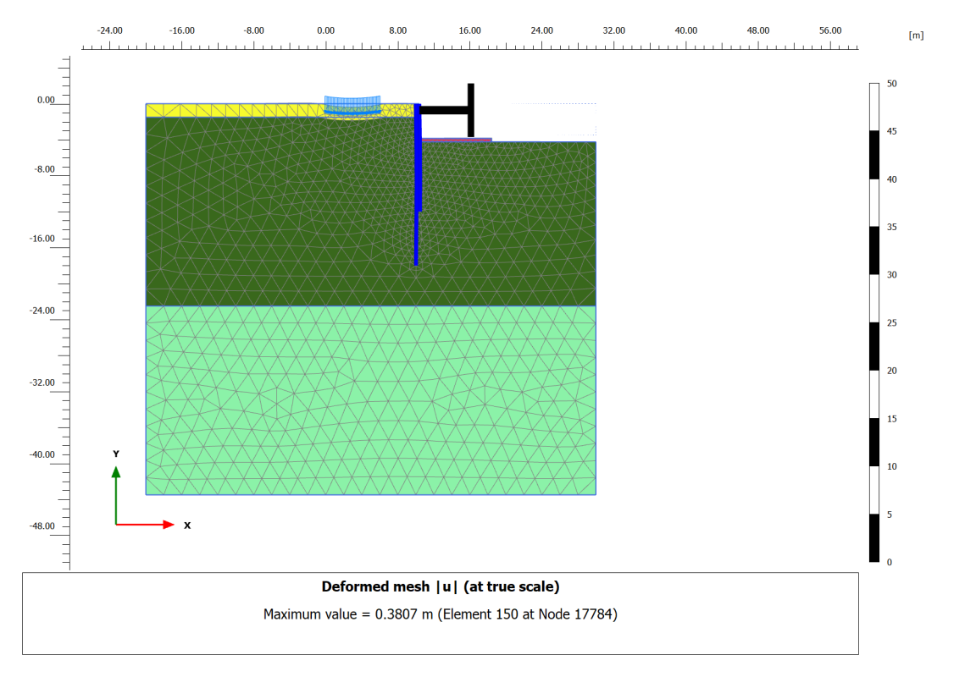Select the yellow top soil layer

click(220, 110)
